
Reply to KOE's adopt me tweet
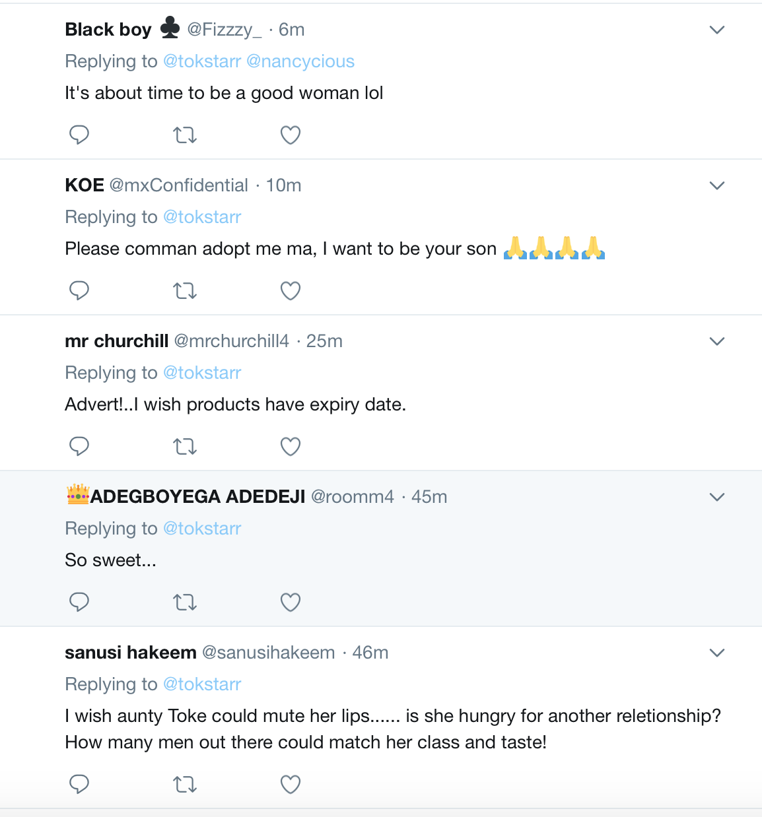click(x=79, y=290)
